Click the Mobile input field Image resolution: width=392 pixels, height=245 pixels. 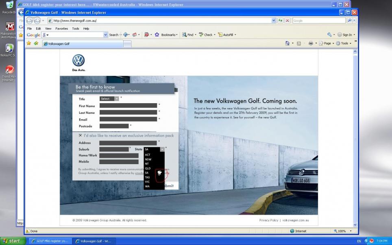(x=119, y=162)
